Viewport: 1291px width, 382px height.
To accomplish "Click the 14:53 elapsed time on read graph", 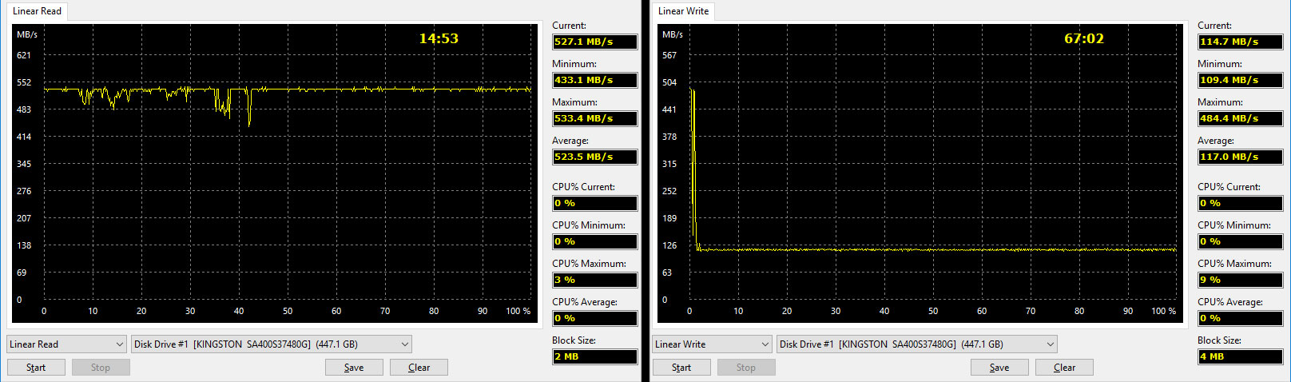I will point(439,38).
